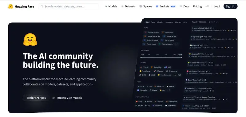Open the Pricing page
246x117 pixels.
197,6
